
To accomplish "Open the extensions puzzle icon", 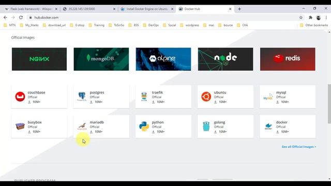I will [310, 18].
